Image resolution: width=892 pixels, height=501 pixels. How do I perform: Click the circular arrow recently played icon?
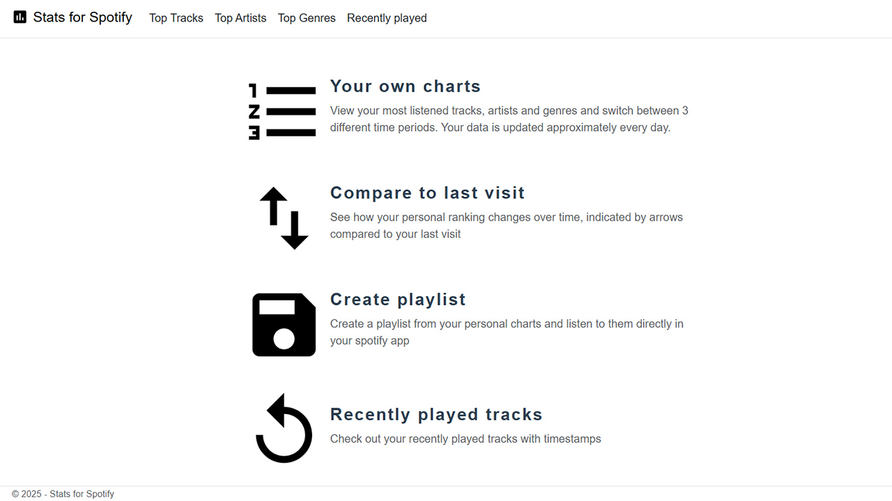pyautogui.click(x=284, y=428)
